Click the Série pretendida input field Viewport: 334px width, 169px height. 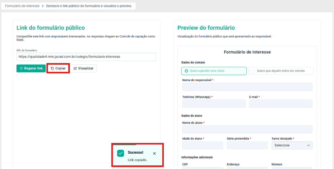coord(247,145)
